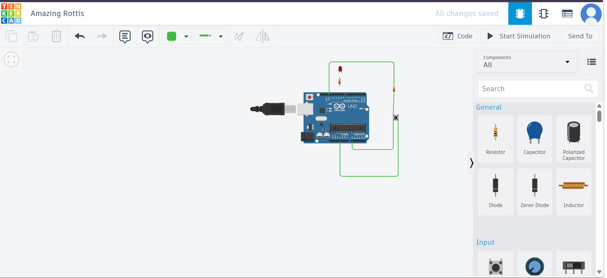Select the red LED on canvas
Screen dimensions: 607x278
tap(340, 69)
